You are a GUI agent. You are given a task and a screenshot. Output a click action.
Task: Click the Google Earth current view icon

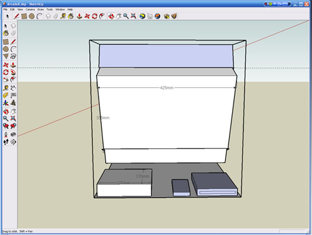click(x=142, y=16)
